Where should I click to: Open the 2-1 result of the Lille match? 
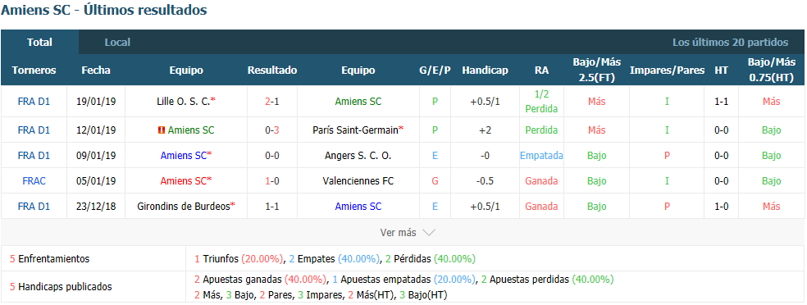(272, 102)
